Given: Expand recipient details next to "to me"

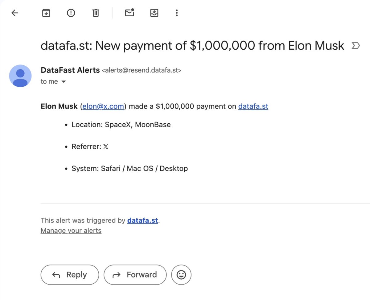Looking at the screenshot, I should pos(64,82).
